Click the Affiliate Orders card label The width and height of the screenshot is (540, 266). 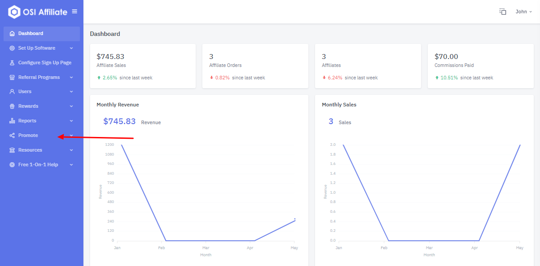(225, 66)
